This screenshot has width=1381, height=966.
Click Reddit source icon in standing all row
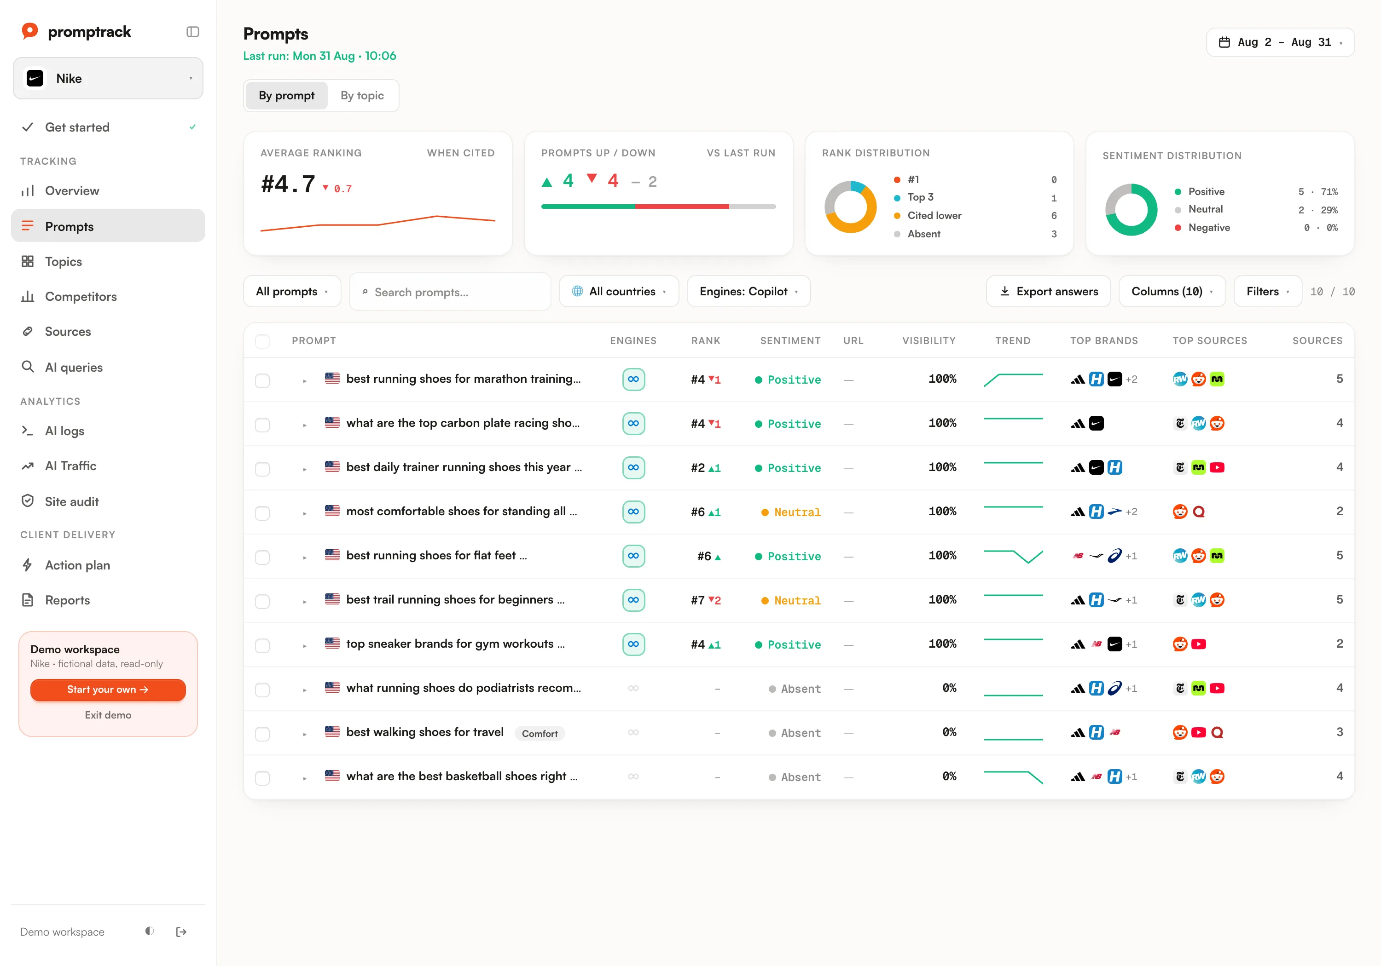(1180, 512)
